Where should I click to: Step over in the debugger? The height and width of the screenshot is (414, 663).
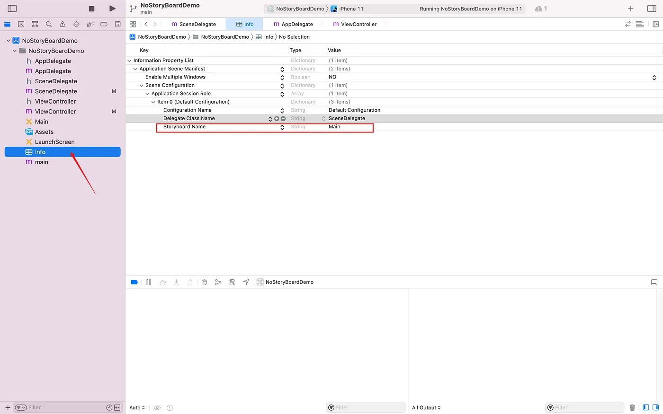pyautogui.click(x=162, y=282)
